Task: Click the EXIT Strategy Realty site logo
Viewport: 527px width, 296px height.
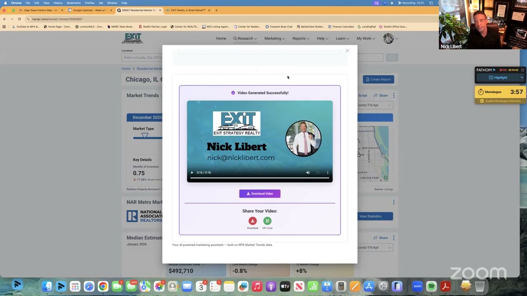Action: tap(132, 38)
